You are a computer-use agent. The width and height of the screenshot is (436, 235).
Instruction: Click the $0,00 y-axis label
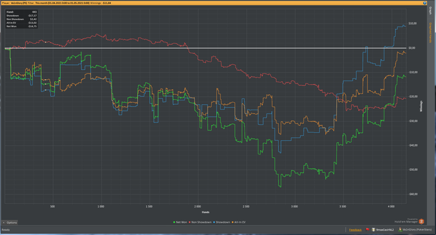coord(412,48)
